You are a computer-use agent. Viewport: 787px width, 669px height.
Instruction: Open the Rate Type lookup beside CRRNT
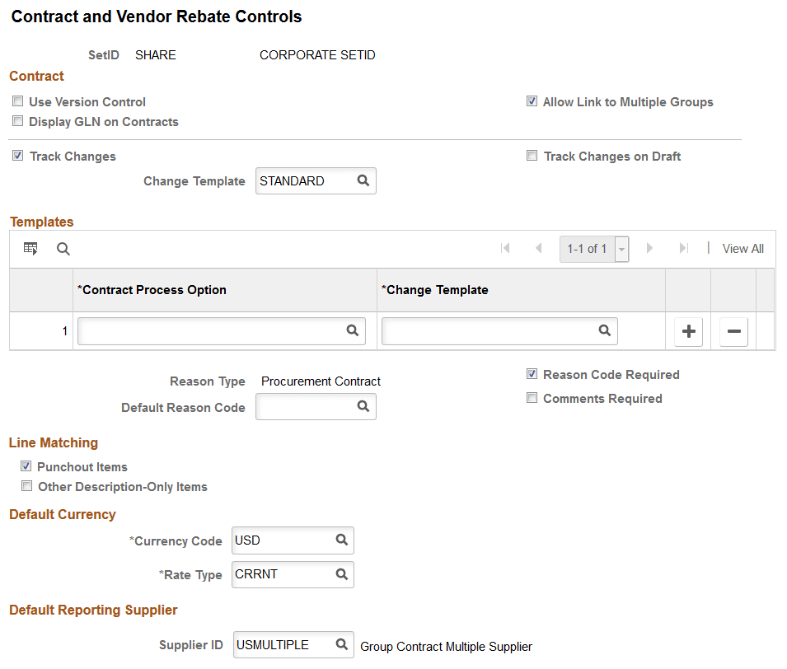(x=342, y=574)
